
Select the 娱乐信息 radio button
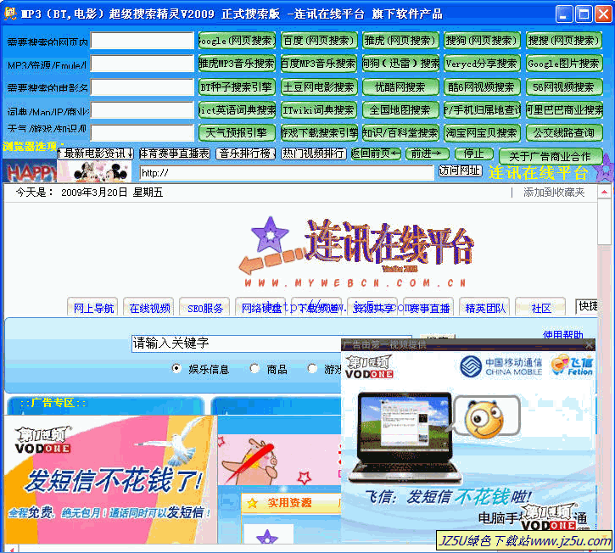point(176,369)
